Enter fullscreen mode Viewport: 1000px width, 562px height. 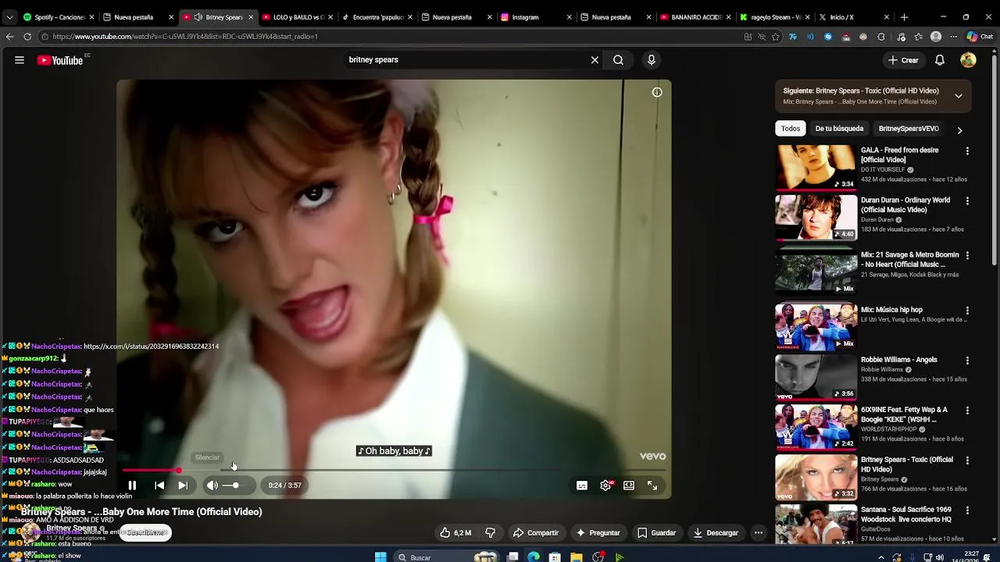(x=652, y=486)
